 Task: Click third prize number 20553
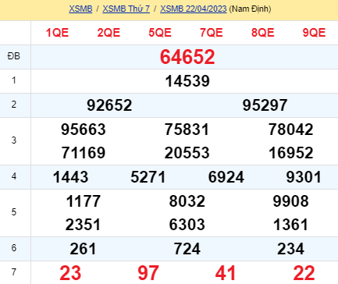click(x=187, y=153)
